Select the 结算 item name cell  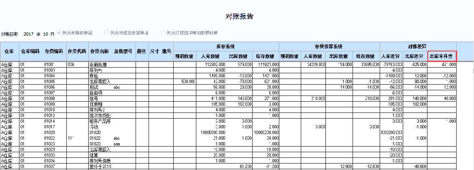click(x=94, y=155)
